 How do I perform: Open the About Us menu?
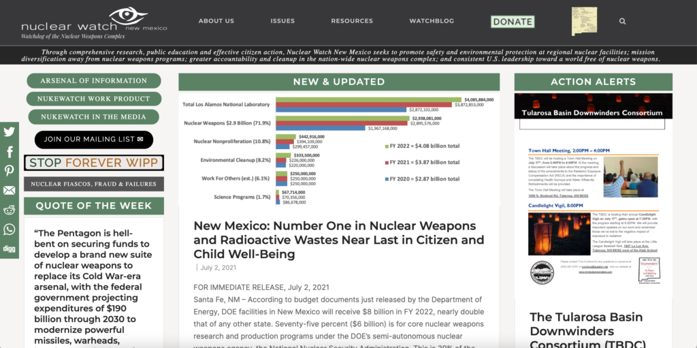pyautogui.click(x=216, y=21)
